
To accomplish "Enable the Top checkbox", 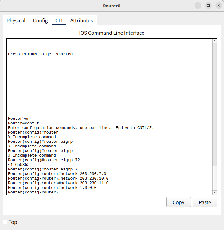I will pos(5,222).
